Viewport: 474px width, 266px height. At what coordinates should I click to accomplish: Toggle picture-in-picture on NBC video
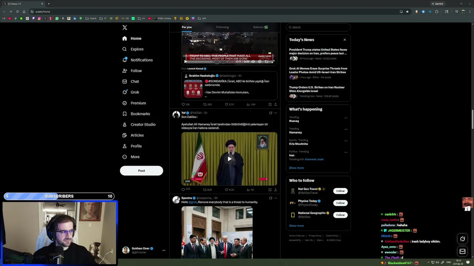click(x=266, y=62)
